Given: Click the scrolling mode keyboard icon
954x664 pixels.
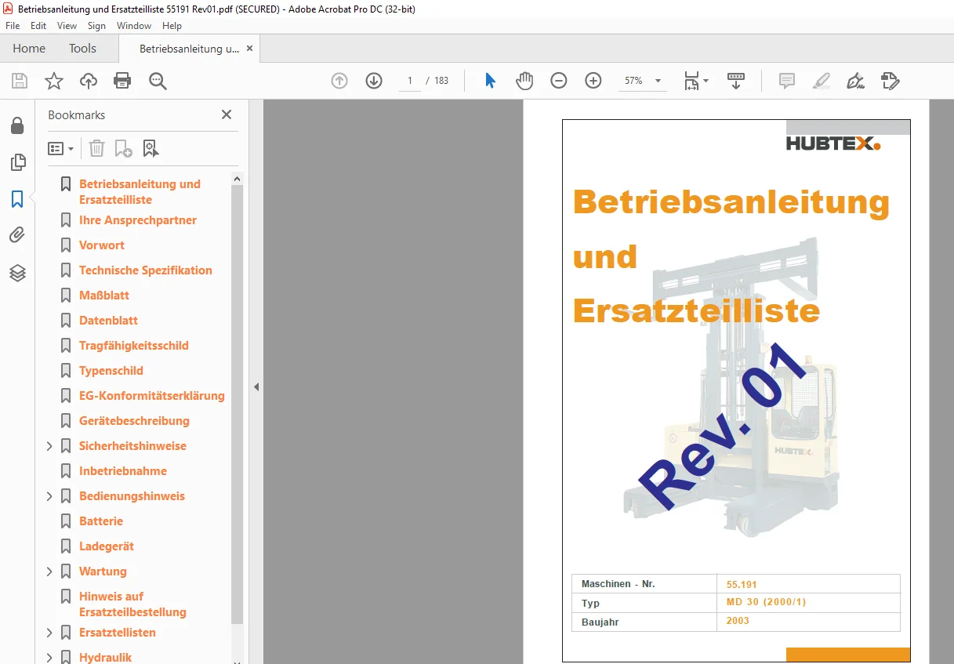Looking at the screenshot, I should coord(736,81).
